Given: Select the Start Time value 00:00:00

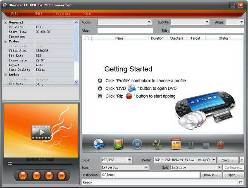Looking at the screenshot, I should point(43,32).
